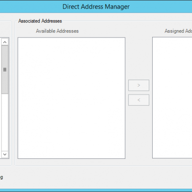Click the scrollbar up arrow
The image size is (192, 192).
[5, 42]
